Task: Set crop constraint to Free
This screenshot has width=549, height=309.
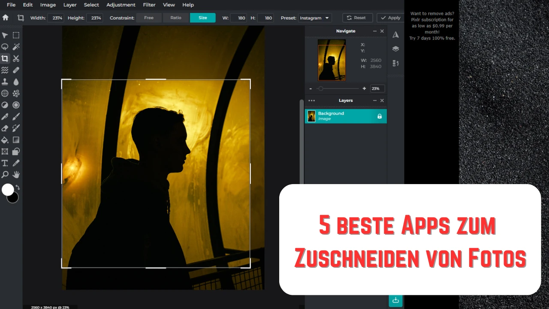Action: pos(148,18)
